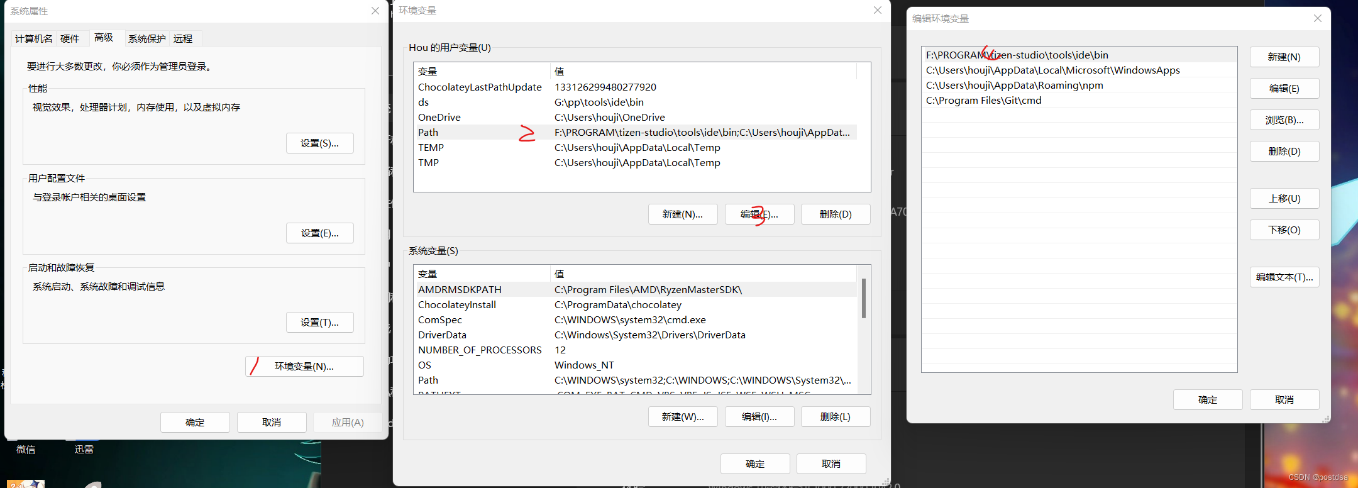Select ComSpec system variable row
This screenshot has width=1358, height=488.
tap(635, 319)
